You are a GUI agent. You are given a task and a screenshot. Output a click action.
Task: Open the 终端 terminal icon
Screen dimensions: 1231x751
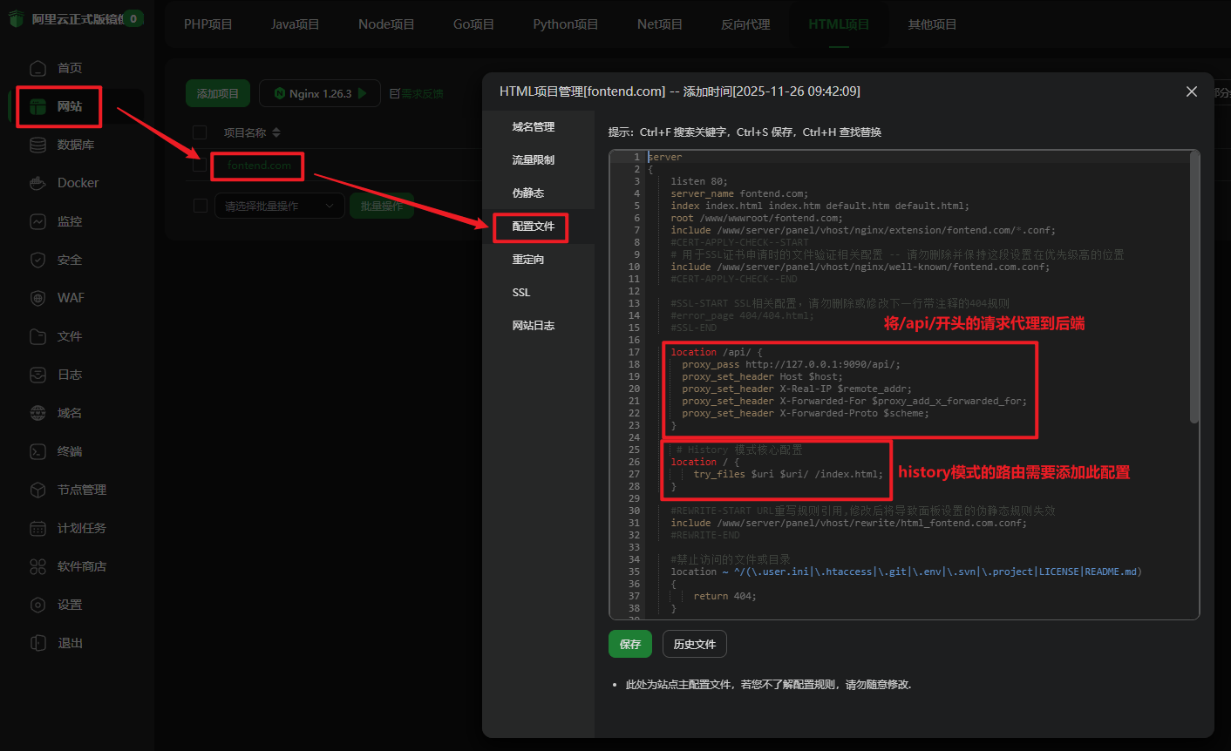tap(37, 451)
